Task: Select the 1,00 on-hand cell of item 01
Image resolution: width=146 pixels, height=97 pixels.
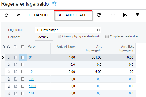Action: 64,58
